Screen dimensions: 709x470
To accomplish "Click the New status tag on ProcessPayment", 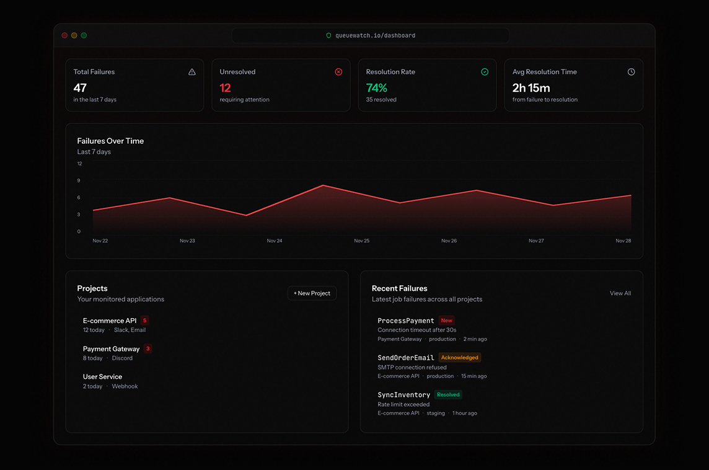I will pyautogui.click(x=446, y=321).
